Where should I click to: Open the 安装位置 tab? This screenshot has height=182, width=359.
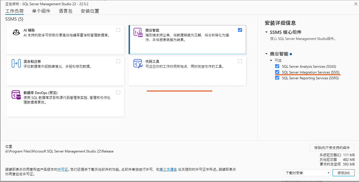[x=90, y=11]
